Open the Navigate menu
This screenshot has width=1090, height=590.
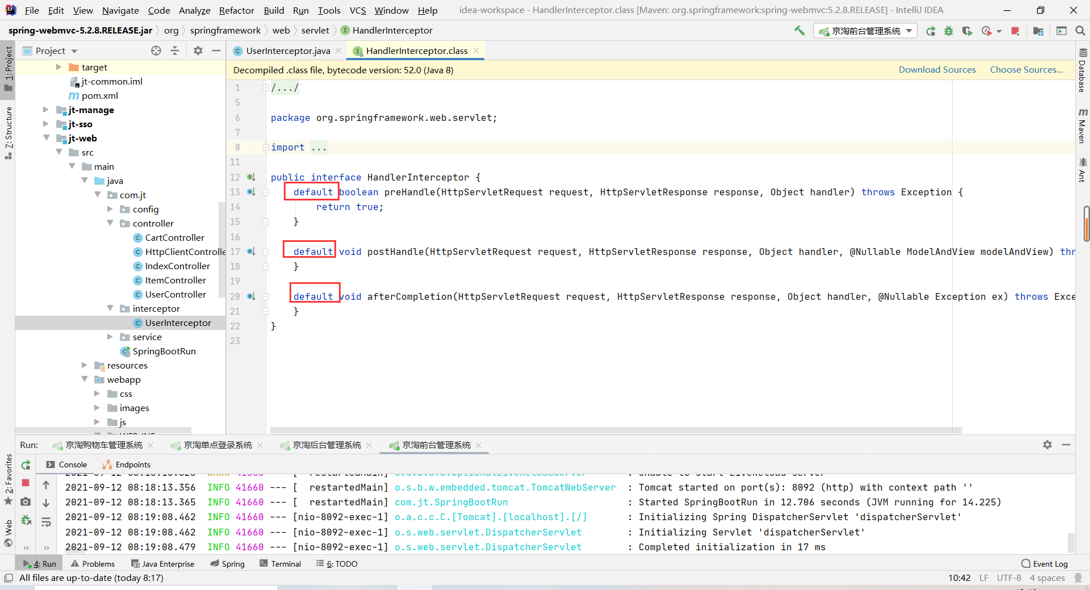[120, 10]
